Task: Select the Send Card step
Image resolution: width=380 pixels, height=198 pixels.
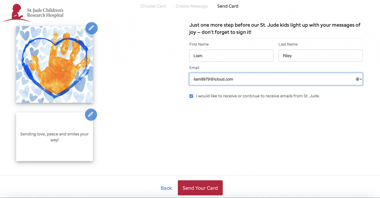Action: coord(228,6)
